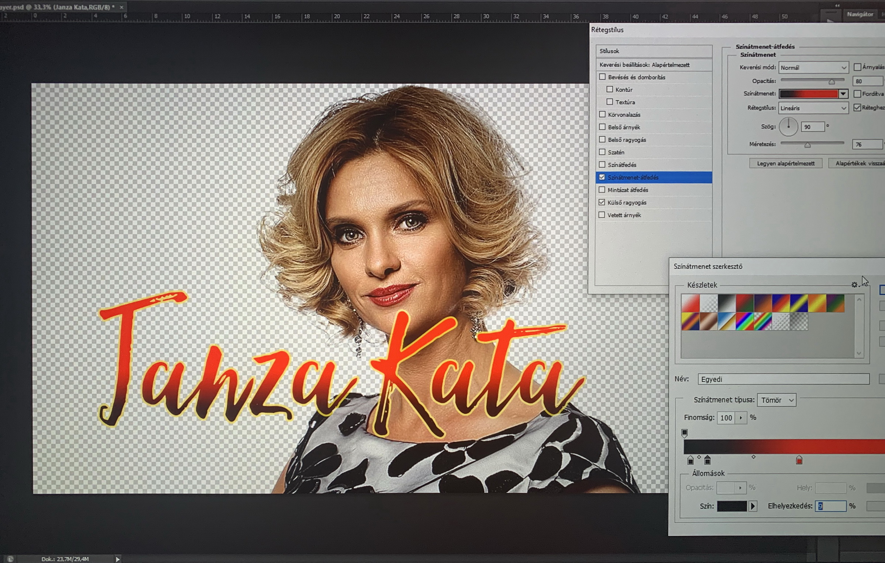885x563 pixels.
Task: Click the Szín color swatch in Állomások
Action: [x=732, y=506]
